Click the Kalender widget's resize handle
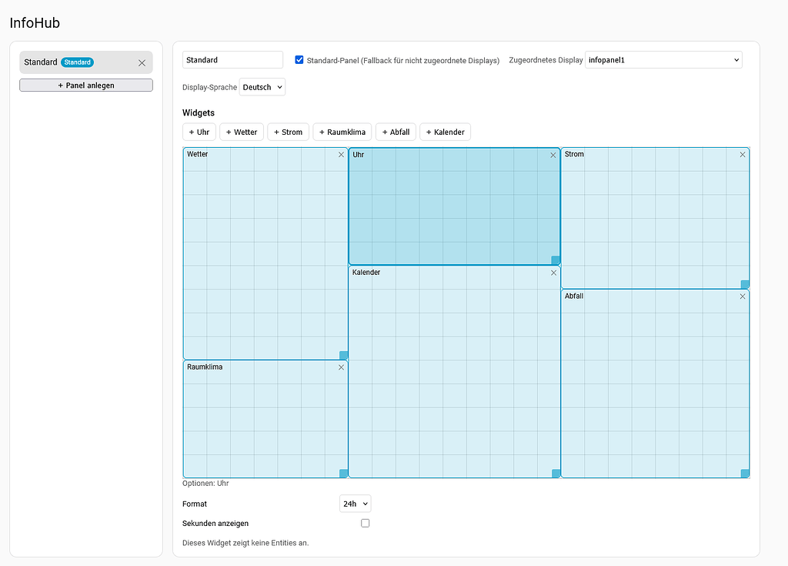 556,474
